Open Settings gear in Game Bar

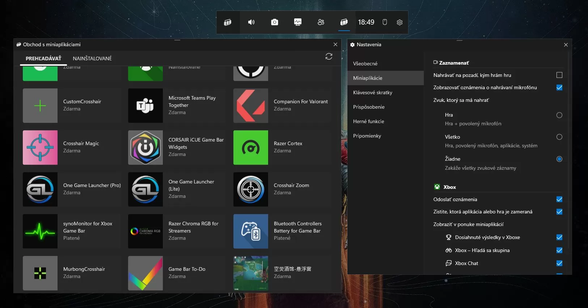pos(399,22)
